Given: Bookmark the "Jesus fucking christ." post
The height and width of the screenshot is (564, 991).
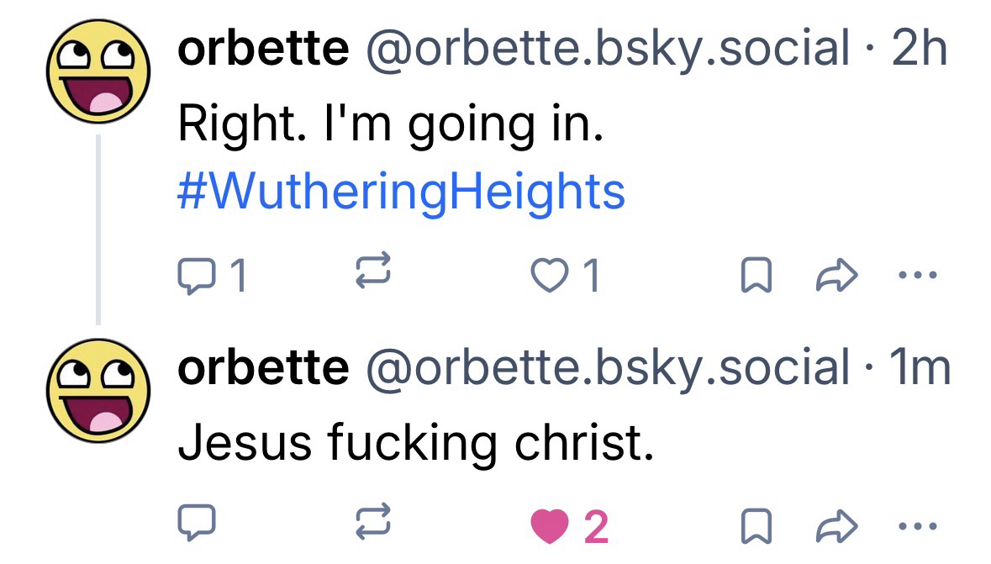Looking at the screenshot, I should click(x=756, y=526).
